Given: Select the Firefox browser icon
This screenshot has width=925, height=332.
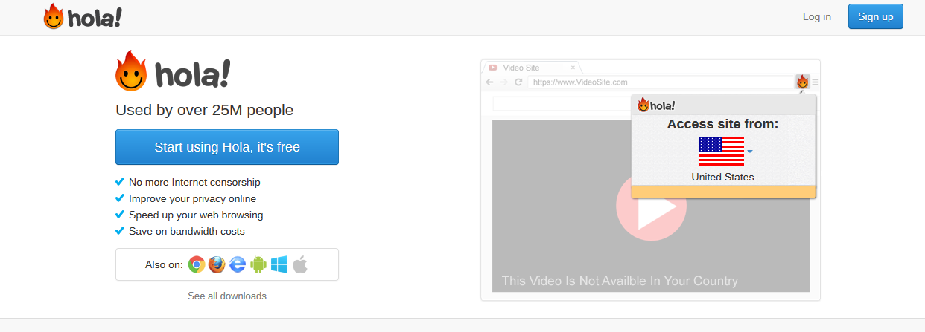Looking at the screenshot, I should [217, 264].
